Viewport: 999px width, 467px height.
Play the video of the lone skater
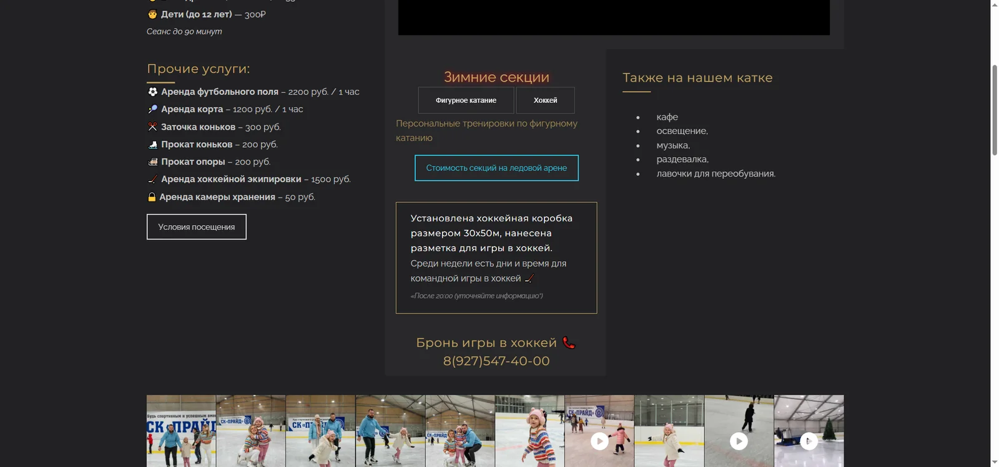(x=739, y=441)
